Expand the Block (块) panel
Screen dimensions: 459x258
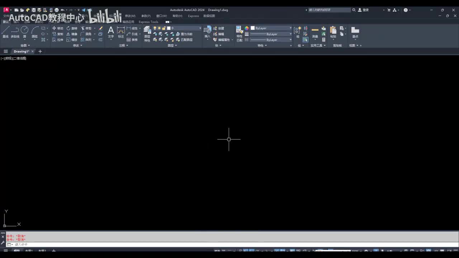218,46
